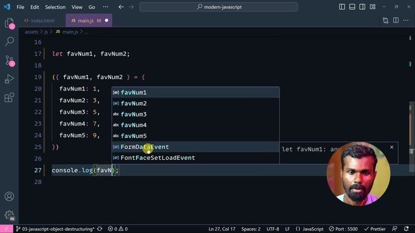Open the editor More Actions ellipsis

pos(406,20)
